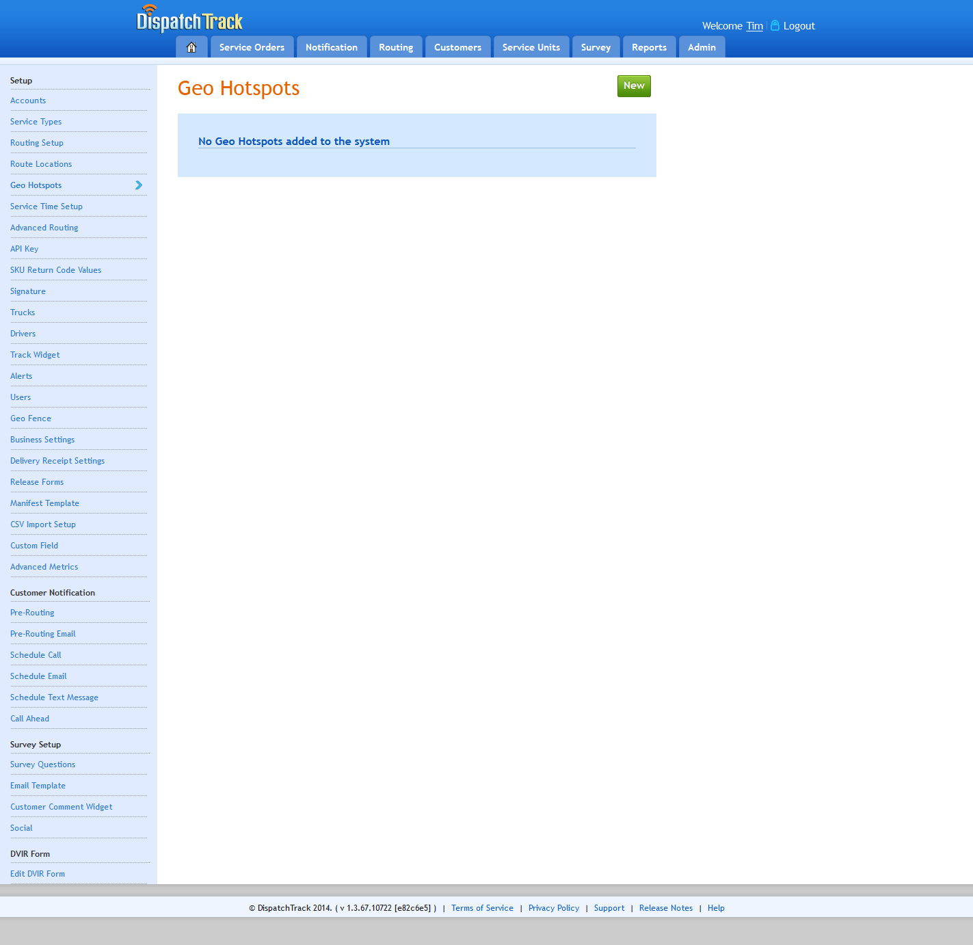Image resolution: width=973 pixels, height=945 pixels.
Task: Go to the Admin tab
Action: [x=702, y=47]
